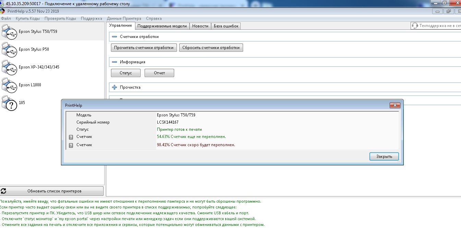Image resolution: width=461 pixels, height=228 pixels.
Task: Collapse Счетчики отработки section
Action: point(114,37)
